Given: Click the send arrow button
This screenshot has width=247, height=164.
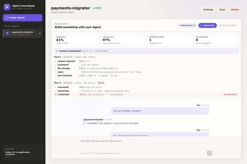Looking at the screenshot, I should point(209,153).
